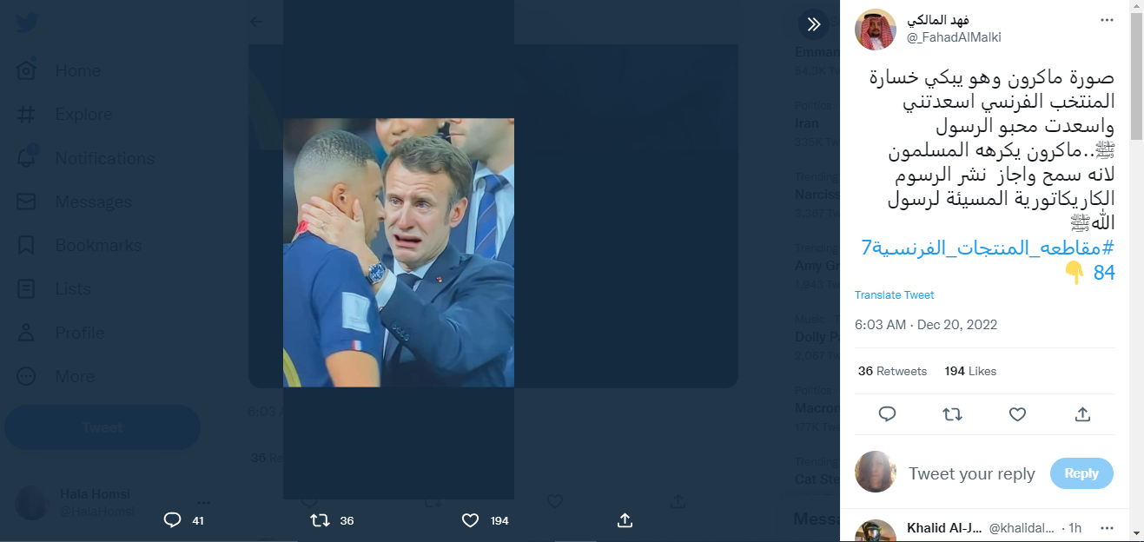Open the three-dot menu on Fahad's tweet
Viewport: 1144px width, 542px height.
[x=1107, y=20]
